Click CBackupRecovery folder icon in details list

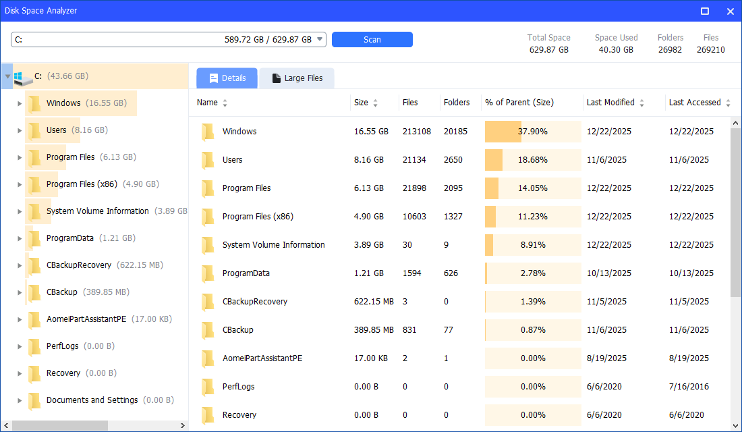tap(208, 302)
